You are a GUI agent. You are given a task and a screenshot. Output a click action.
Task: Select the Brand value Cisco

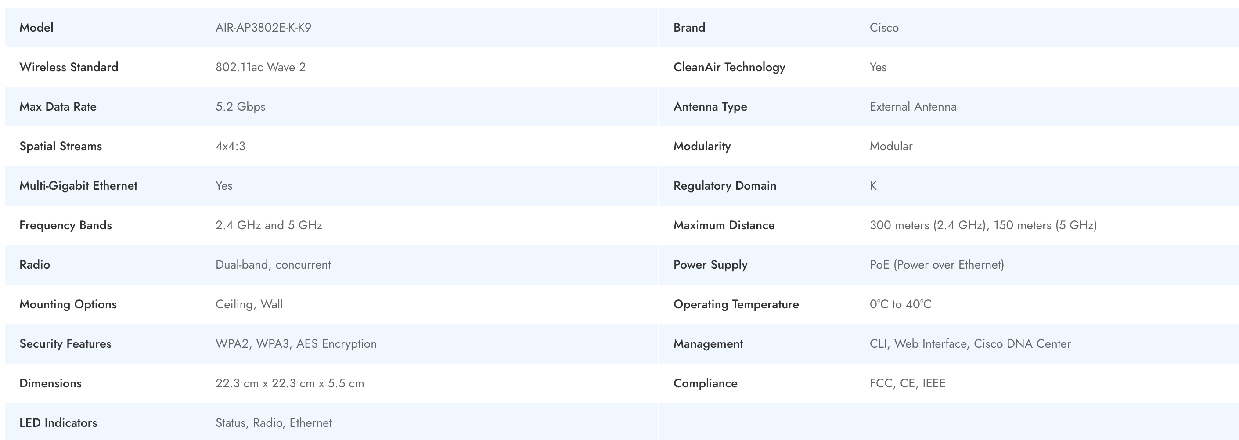click(x=883, y=27)
